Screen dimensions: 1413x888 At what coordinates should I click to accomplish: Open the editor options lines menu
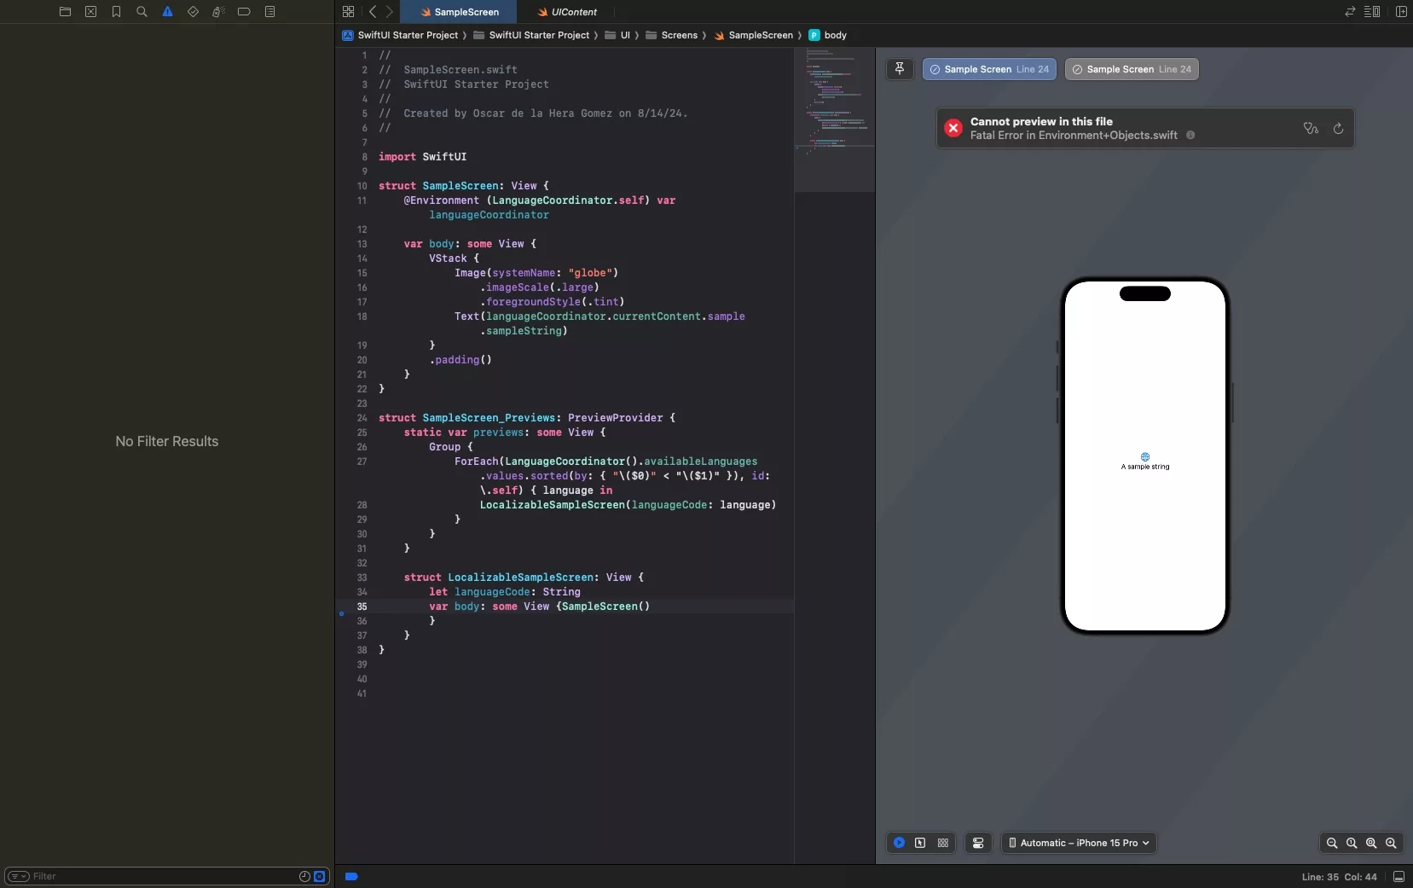(1372, 12)
